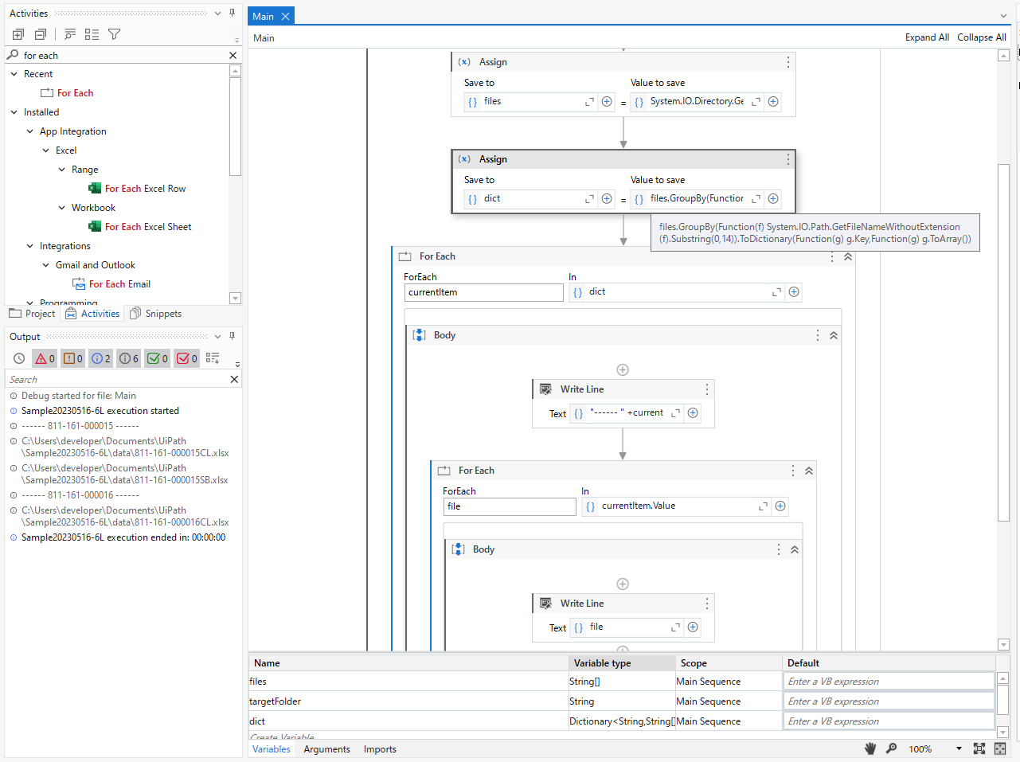The height and width of the screenshot is (762, 1020).
Task: Select the Pan hand tool in designer
Action: pos(870,748)
